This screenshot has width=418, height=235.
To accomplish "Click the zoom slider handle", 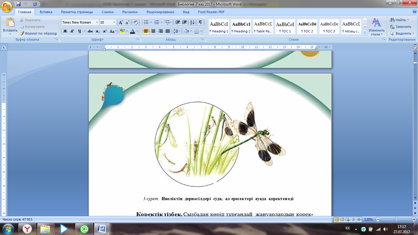I will click(x=397, y=219).
